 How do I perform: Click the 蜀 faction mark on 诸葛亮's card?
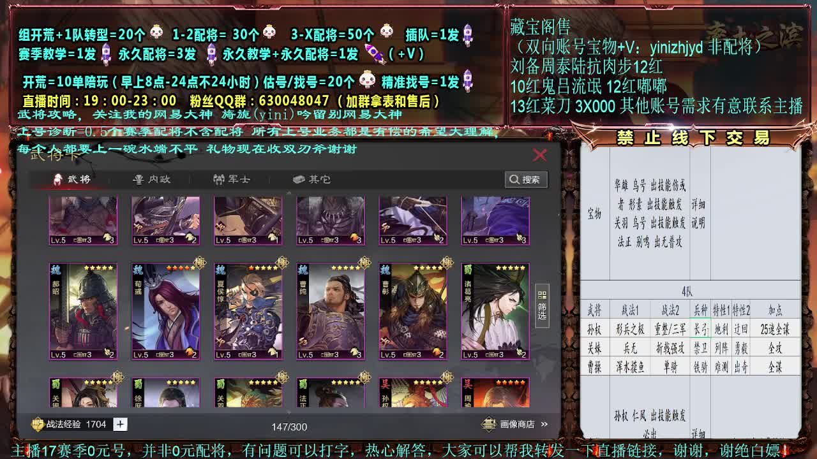pyautogui.click(x=468, y=269)
